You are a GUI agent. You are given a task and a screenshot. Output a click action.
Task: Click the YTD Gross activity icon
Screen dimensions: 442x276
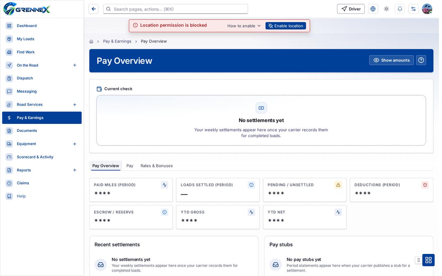tap(251, 212)
